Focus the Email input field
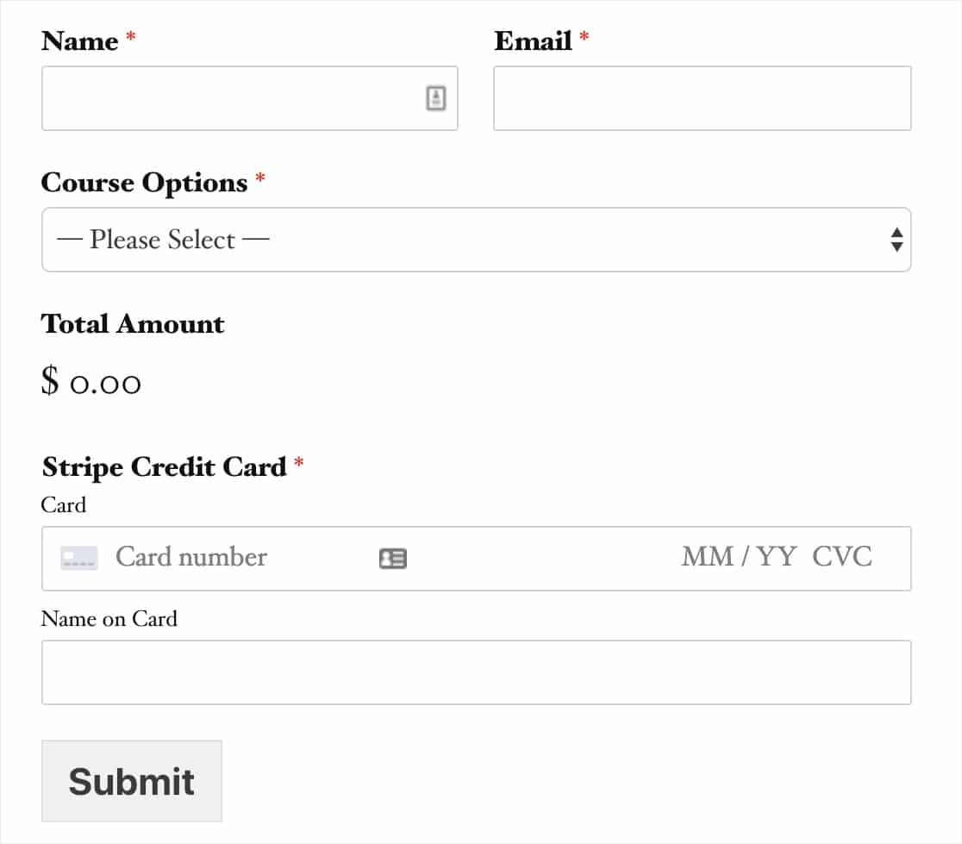962x844 pixels. [702, 98]
